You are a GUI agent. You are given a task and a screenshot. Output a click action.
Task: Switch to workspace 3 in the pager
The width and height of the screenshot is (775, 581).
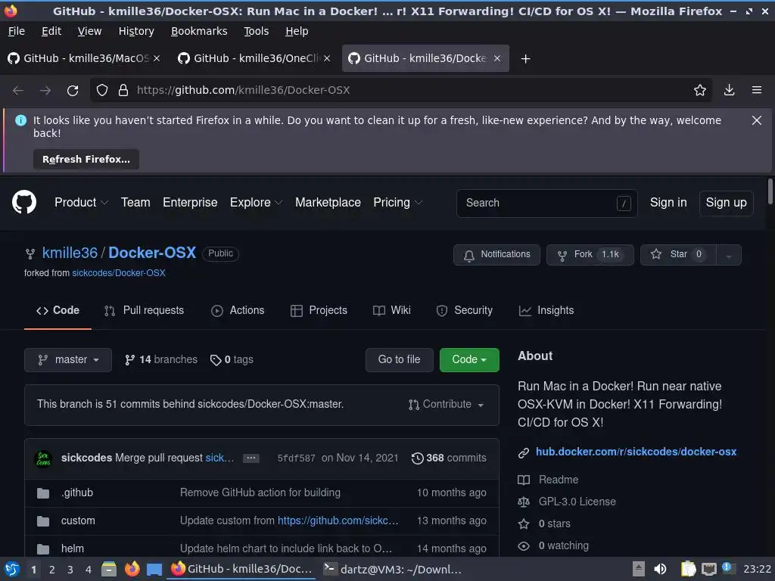70,570
